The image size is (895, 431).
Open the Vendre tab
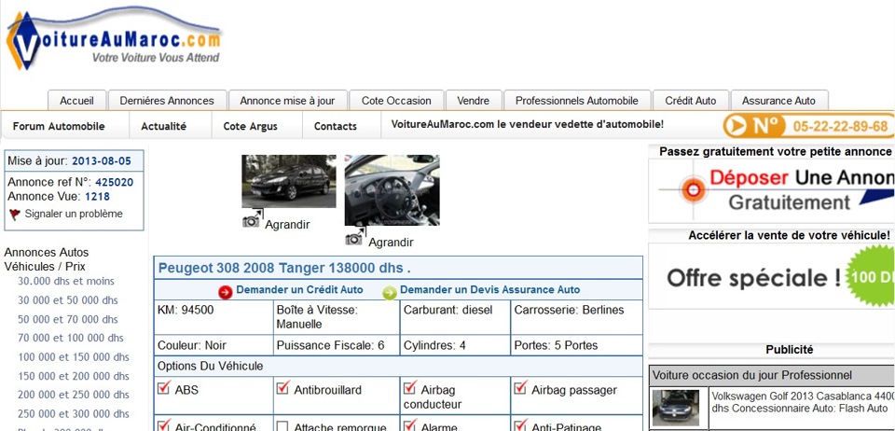[x=474, y=101]
